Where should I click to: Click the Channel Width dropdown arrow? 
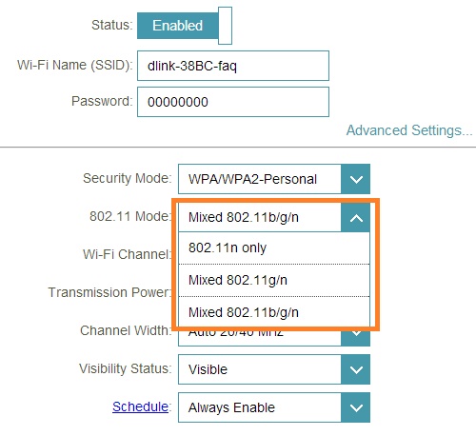[356, 338]
